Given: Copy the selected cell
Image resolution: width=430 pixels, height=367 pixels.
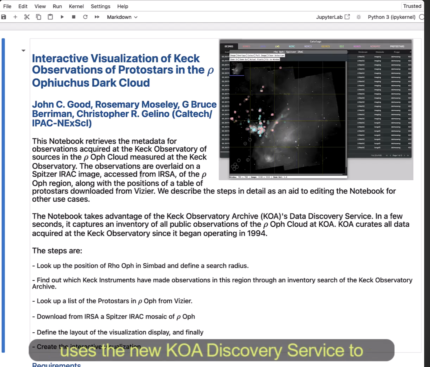Looking at the screenshot, I should [39, 17].
